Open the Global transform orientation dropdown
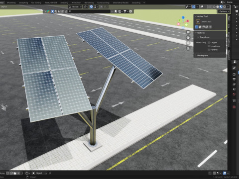 tap(75, 6)
